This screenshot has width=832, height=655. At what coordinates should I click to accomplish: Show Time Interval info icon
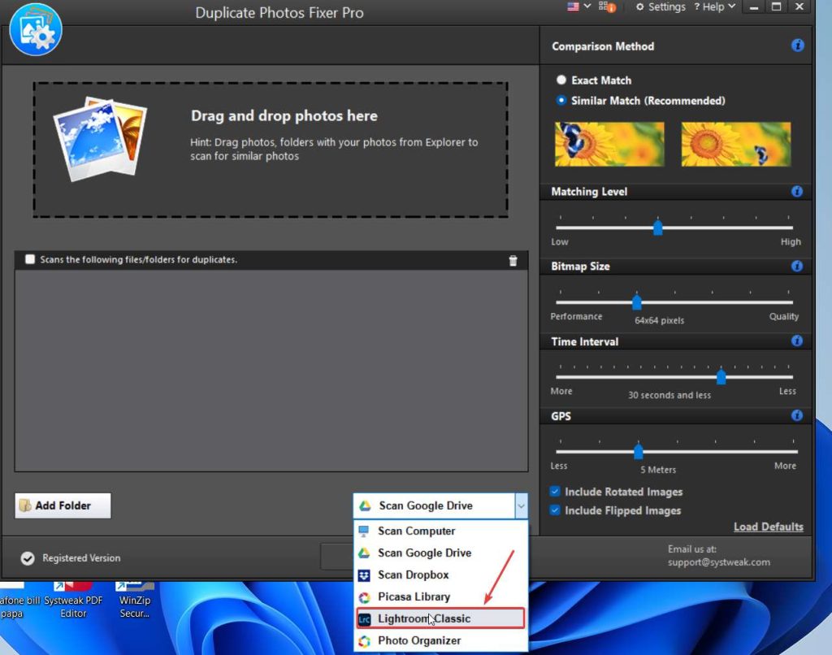(796, 341)
